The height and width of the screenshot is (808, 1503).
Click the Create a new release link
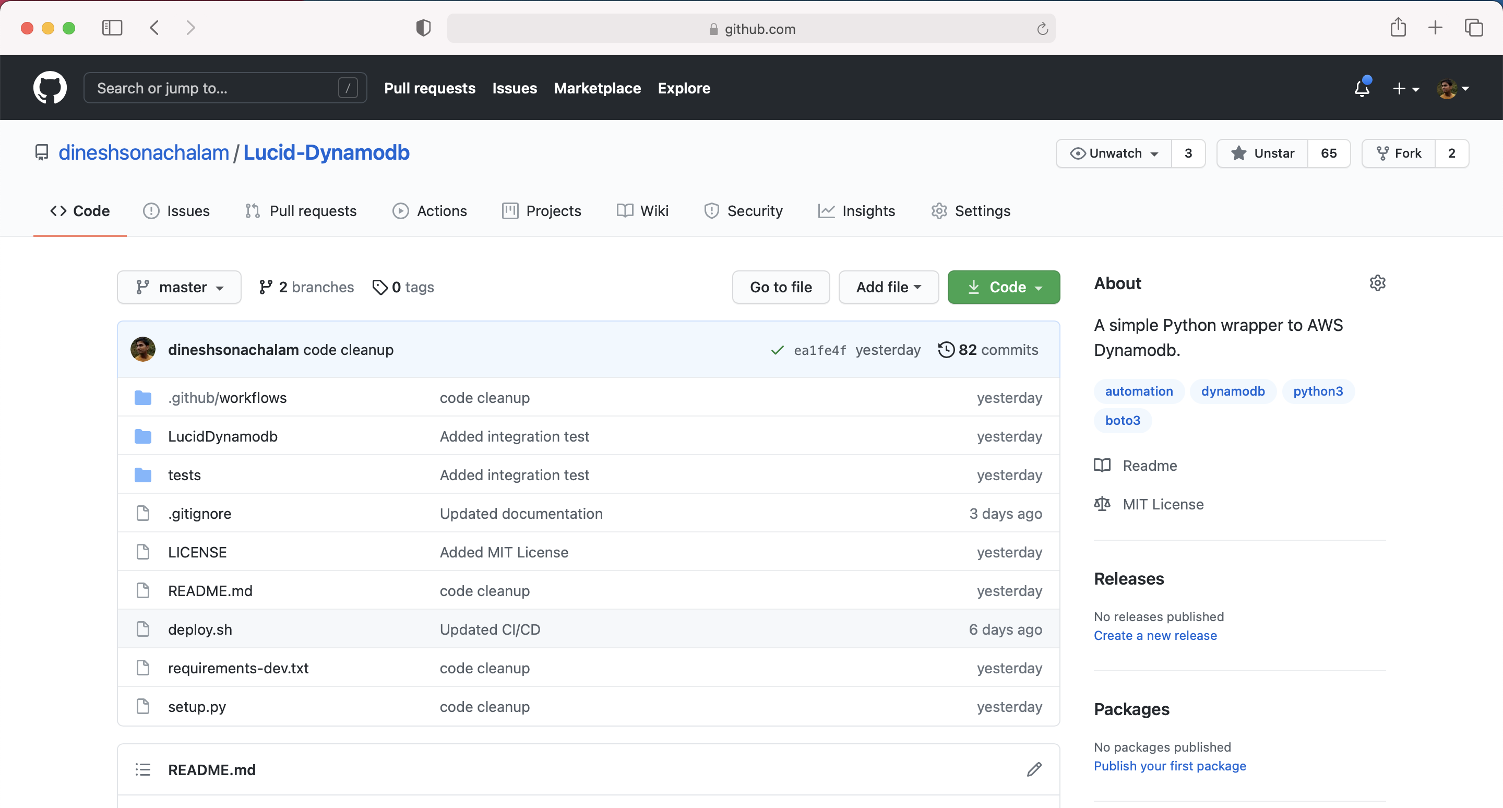click(x=1155, y=635)
